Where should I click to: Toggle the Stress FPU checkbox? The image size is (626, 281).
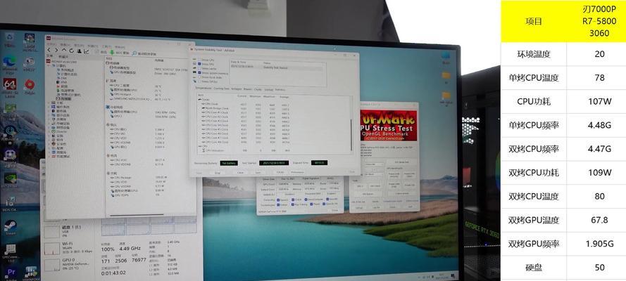(199, 64)
